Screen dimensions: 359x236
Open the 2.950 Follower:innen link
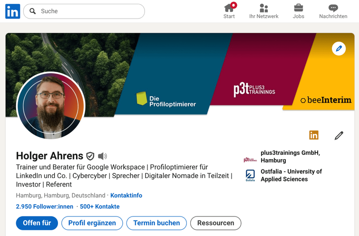[x=45, y=207]
